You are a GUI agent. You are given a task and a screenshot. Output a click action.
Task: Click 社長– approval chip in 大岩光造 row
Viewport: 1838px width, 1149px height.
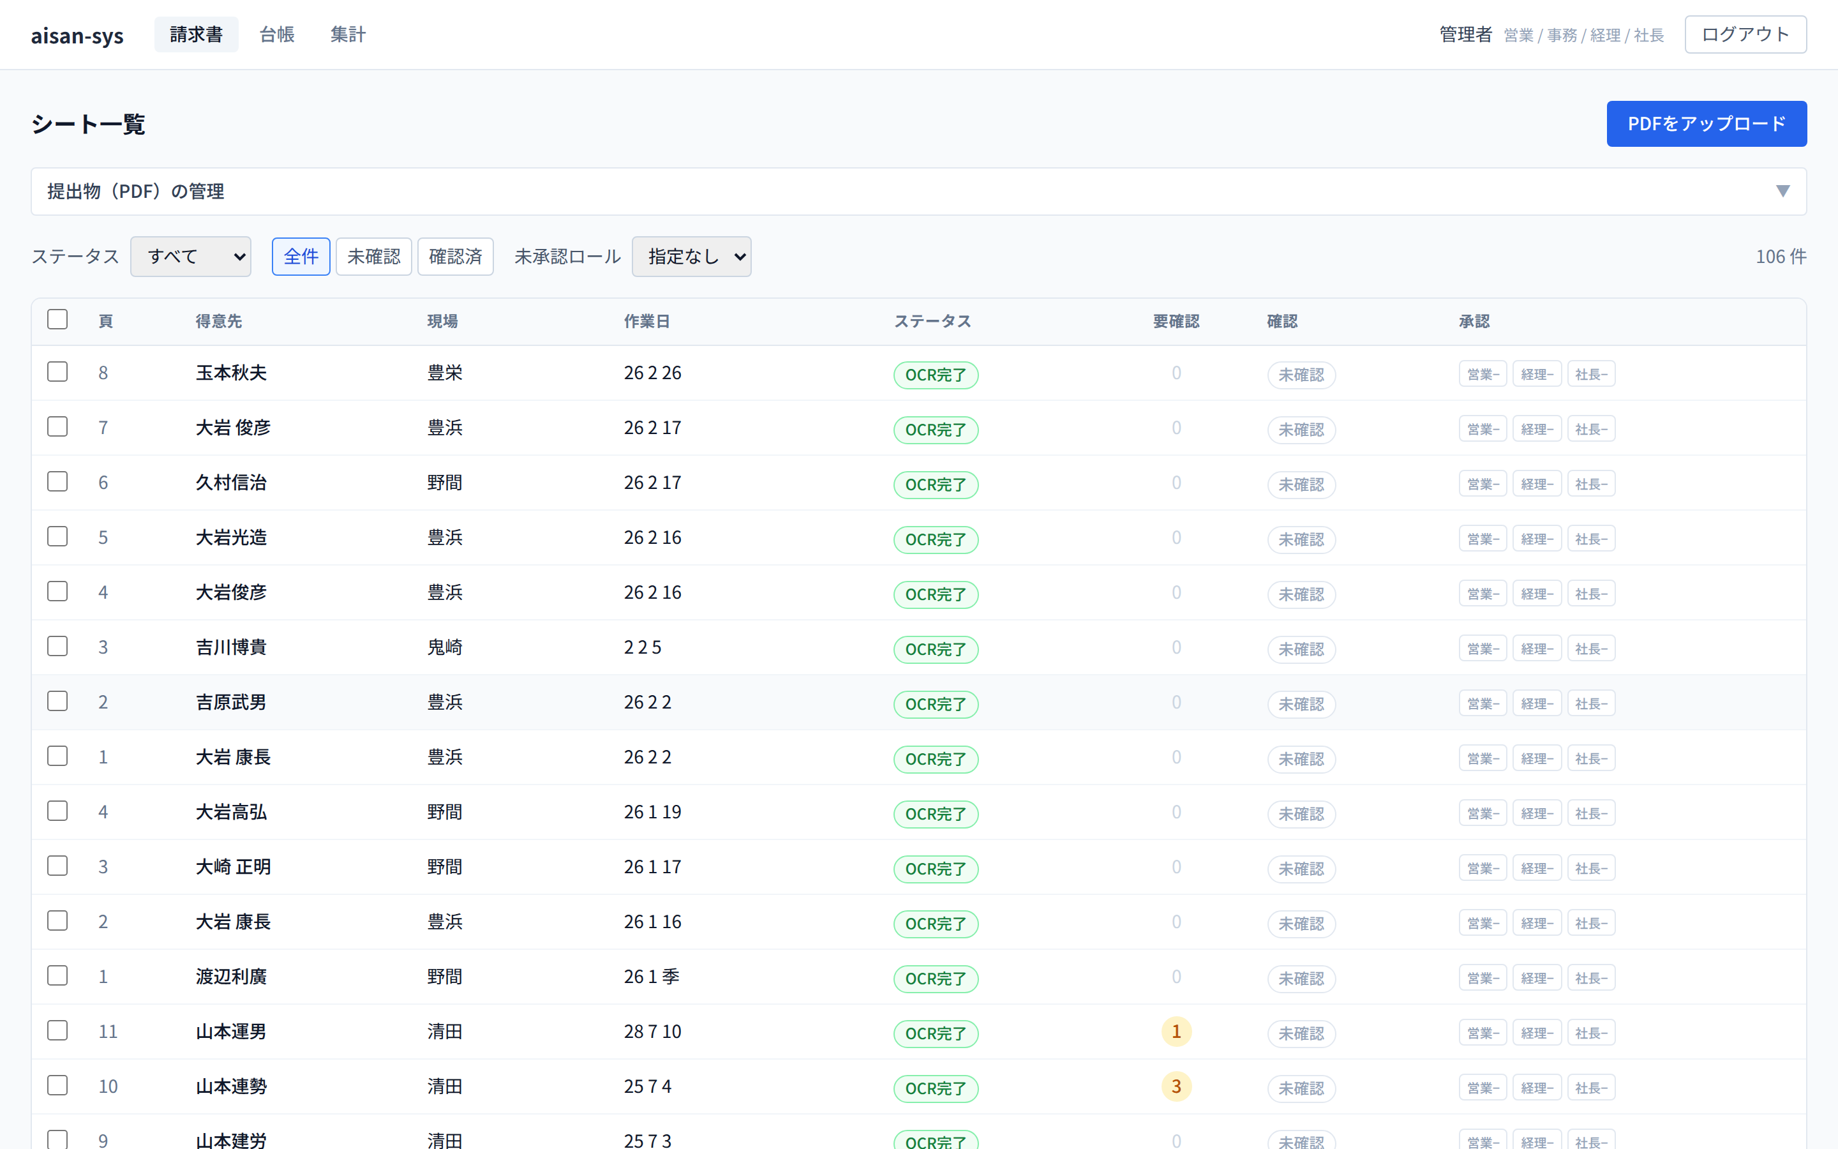tap(1591, 539)
